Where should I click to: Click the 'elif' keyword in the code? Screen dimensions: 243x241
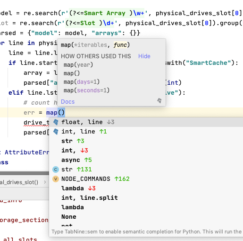pyautogui.click(x=16, y=93)
